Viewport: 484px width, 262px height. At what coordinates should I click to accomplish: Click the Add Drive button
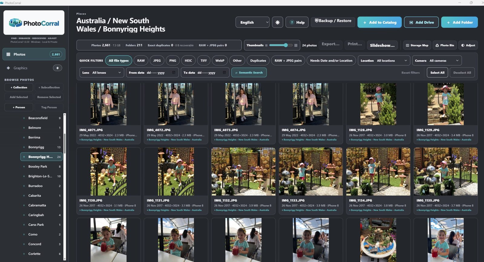(421, 22)
